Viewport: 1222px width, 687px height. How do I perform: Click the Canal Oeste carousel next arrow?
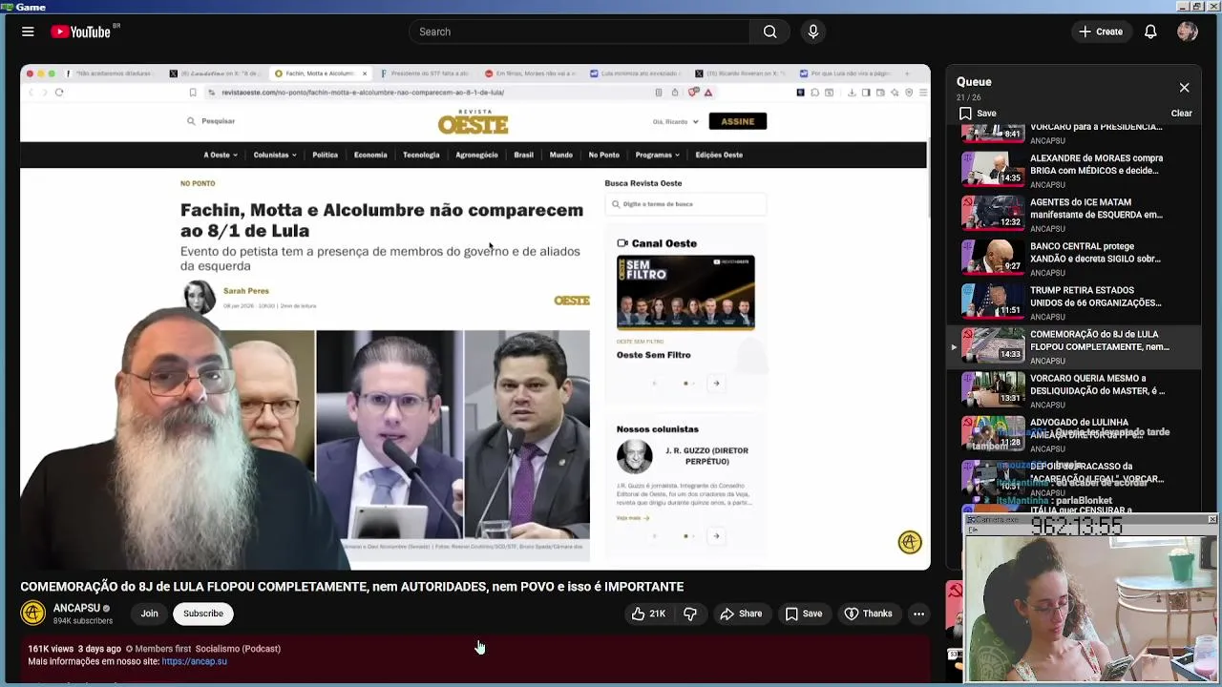pos(716,383)
